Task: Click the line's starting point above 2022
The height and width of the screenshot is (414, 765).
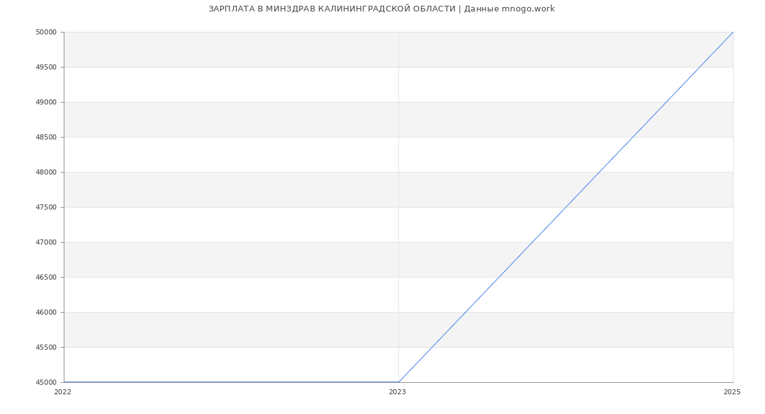Action: coord(64,382)
